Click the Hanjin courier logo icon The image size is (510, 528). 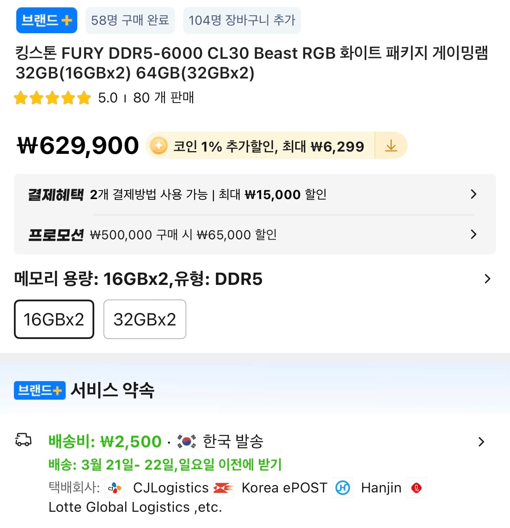(343, 488)
